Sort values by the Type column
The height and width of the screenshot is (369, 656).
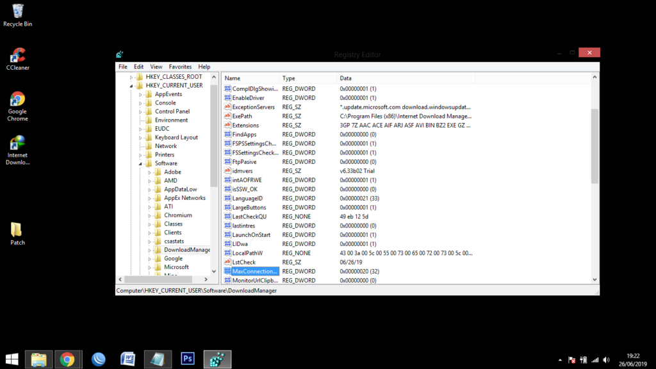click(x=308, y=78)
